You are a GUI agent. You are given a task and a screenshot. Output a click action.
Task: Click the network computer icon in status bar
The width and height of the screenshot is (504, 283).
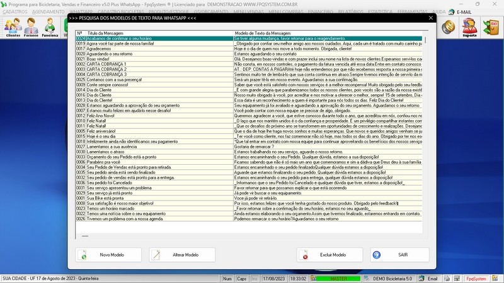tap(457, 279)
